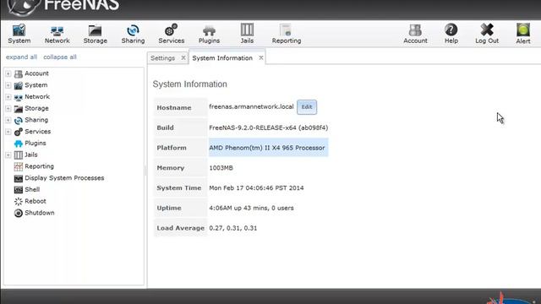541x304 pixels.
Task: Click the load average 0.27, 0.31, 0.31
Action: click(233, 228)
